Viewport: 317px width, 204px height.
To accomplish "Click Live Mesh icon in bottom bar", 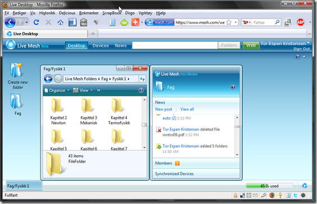I will coord(305,186).
